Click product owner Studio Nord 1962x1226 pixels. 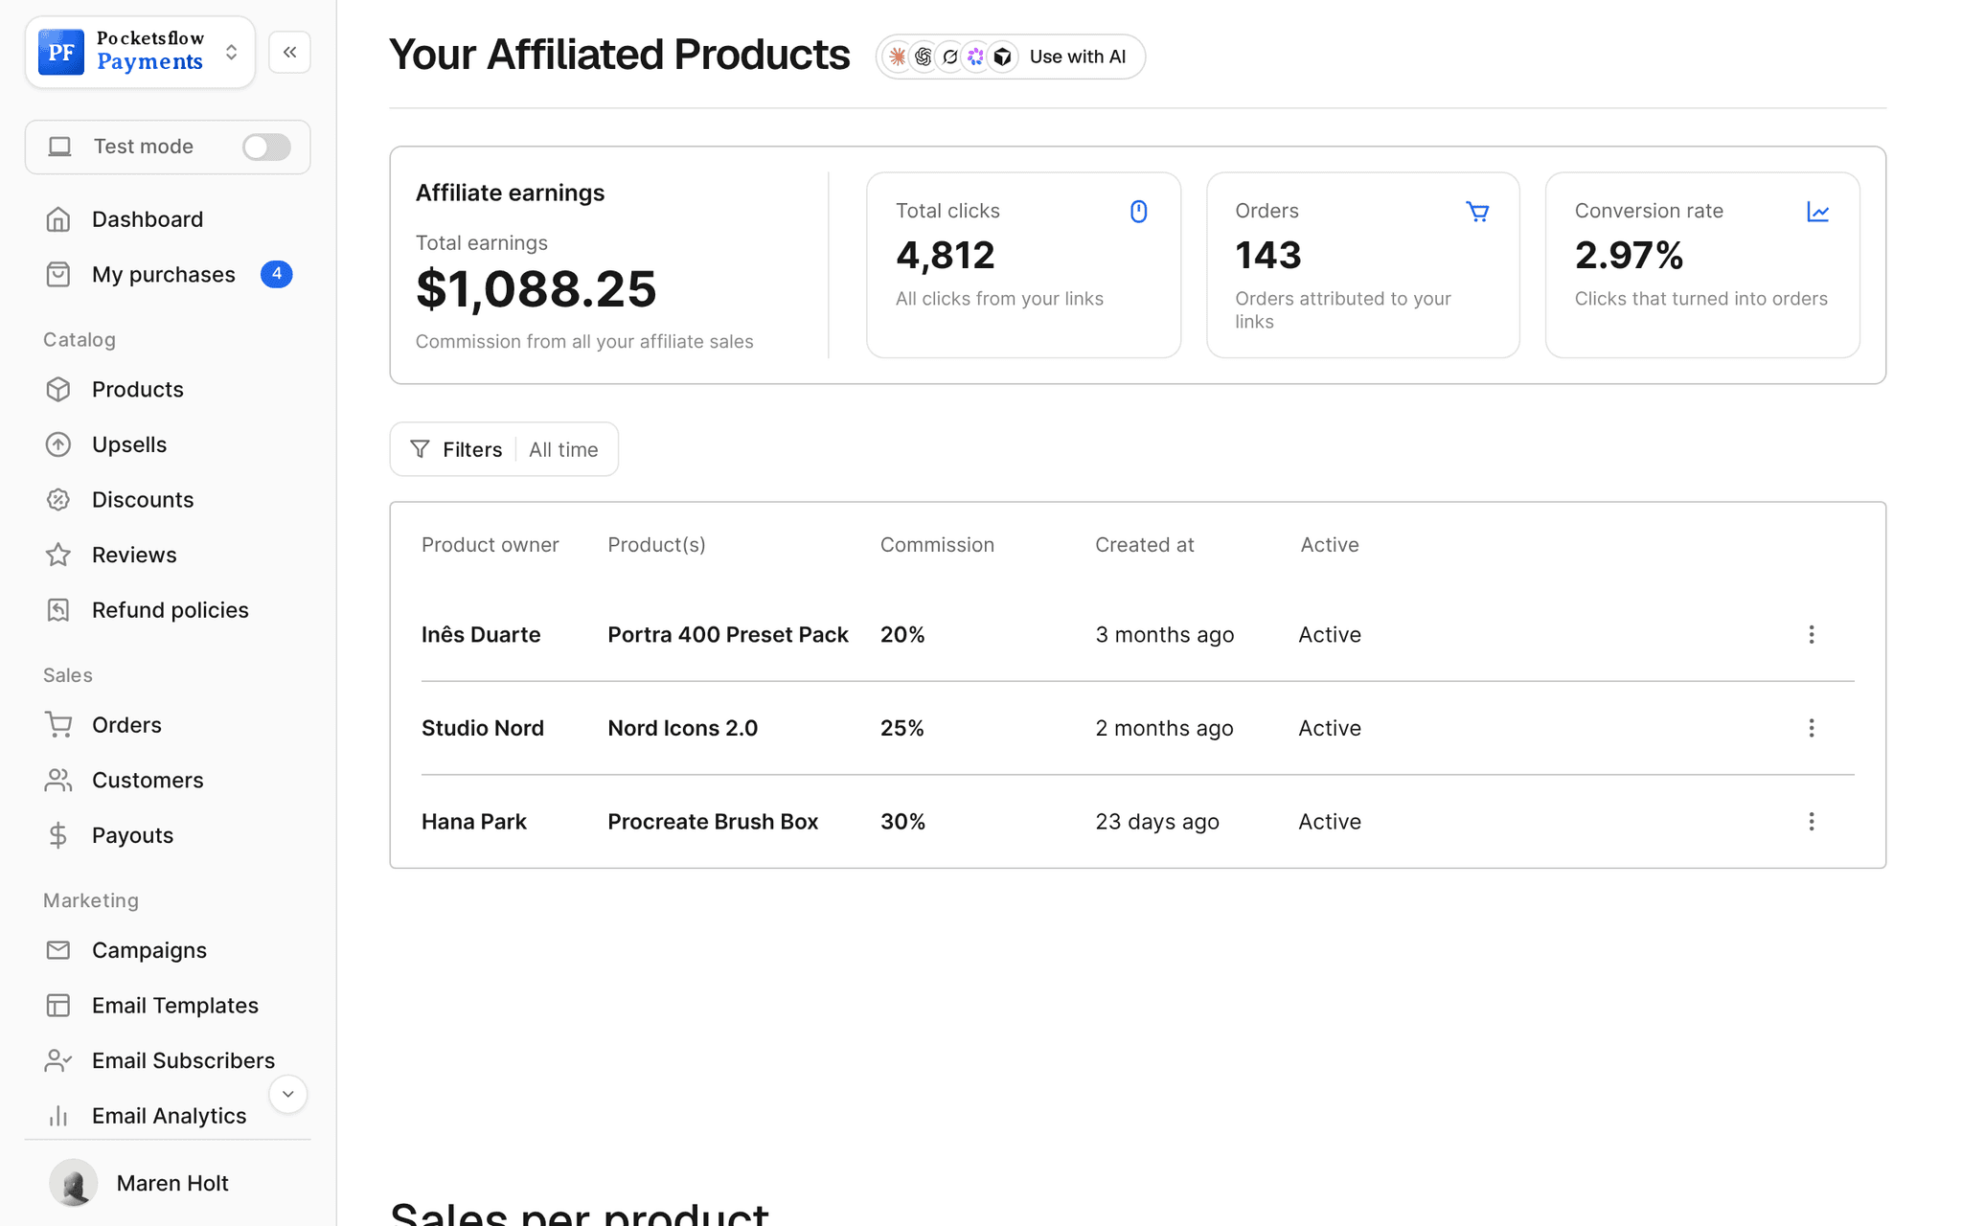coord(483,728)
